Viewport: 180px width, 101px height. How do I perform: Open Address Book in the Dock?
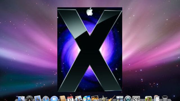click(x=62, y=98)
